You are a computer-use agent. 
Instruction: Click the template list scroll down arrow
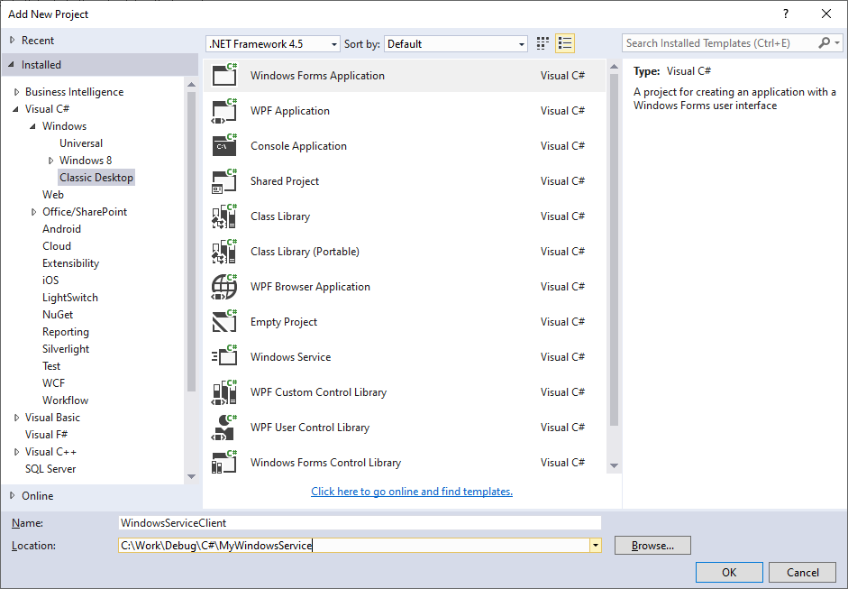pos(614,465)
